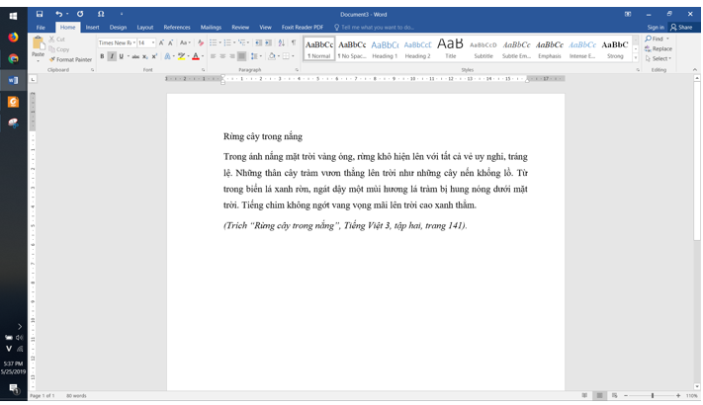Image resolution: width=703 pixels, height=405 pixels.
Task: Click Sign in
Action: [656, 28]
